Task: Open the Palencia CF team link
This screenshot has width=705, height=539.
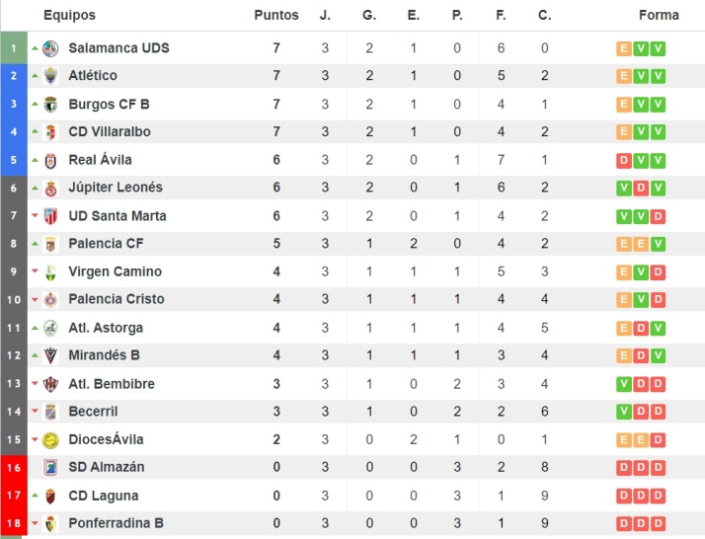Action: click(106, 244)
